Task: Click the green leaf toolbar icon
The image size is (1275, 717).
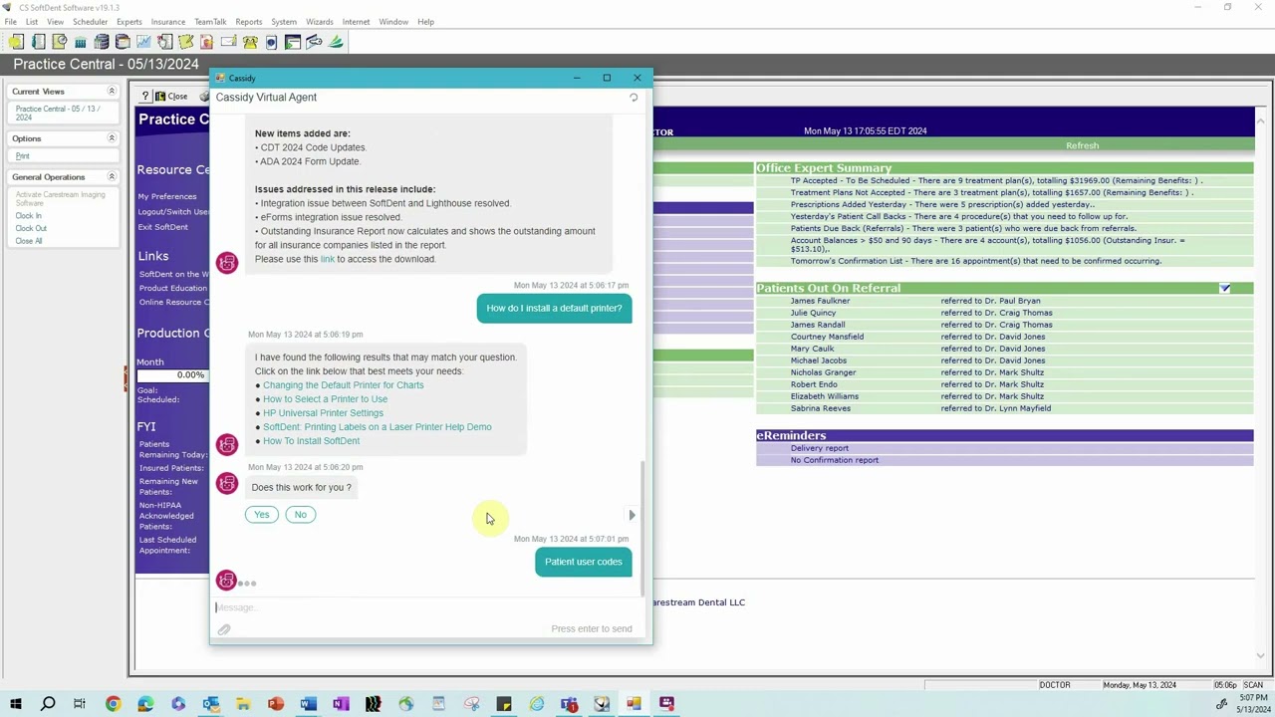Action: click(336, 42)
